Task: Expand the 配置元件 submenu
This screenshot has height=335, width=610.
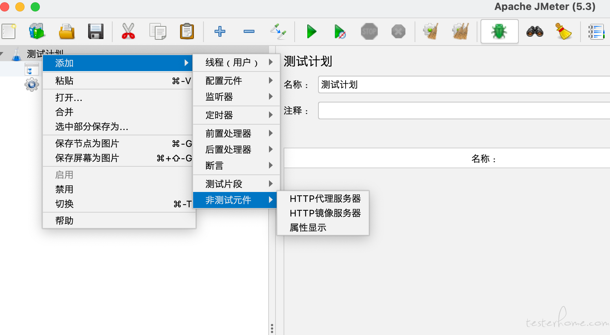Action: [236, 81]
